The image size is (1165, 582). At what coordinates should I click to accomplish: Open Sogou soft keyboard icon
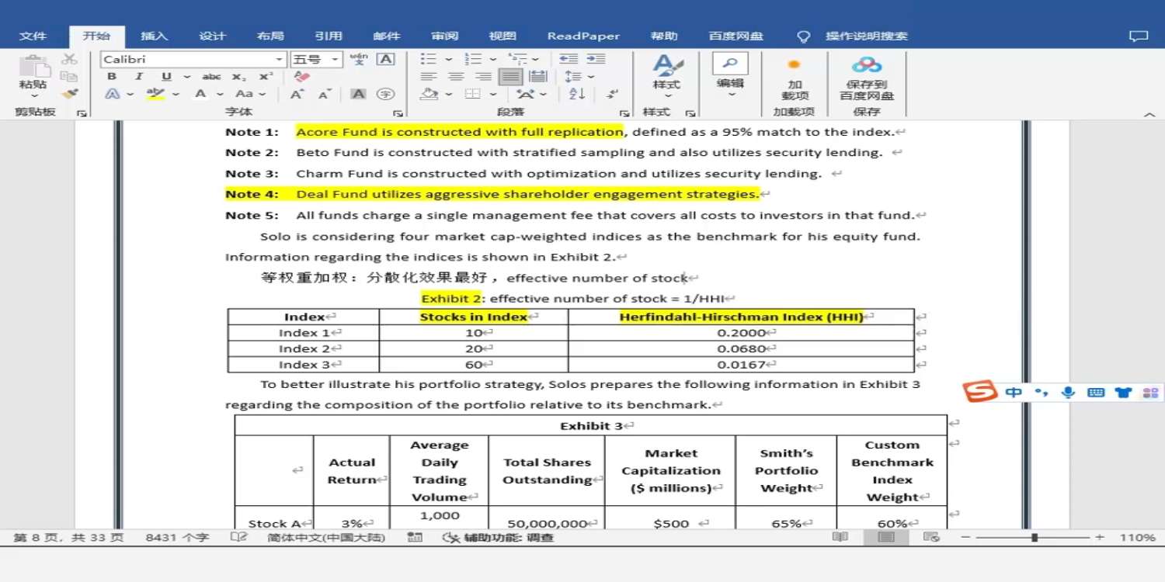pyautogui.click(x=1096, y=392)
